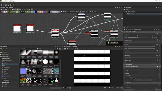
Task: Click the graph info icon in toolbar
Action: point(8,9)
